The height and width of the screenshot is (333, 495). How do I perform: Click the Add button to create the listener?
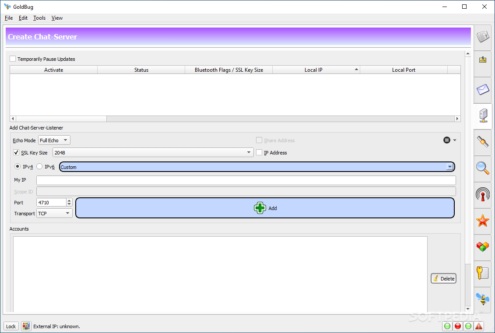[265, 208]
